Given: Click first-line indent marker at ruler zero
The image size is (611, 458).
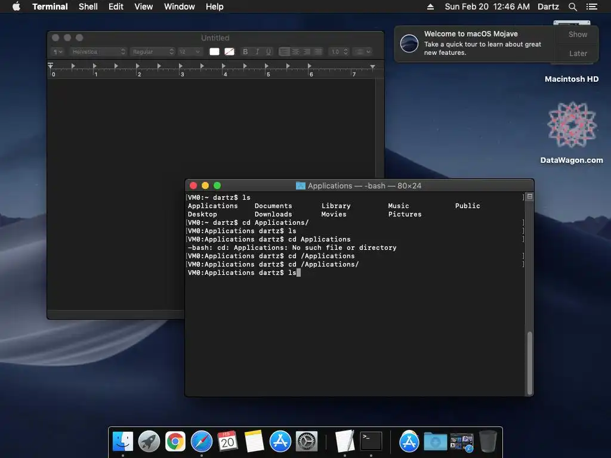Looking at the screenshot, I should tap(51, 65).
